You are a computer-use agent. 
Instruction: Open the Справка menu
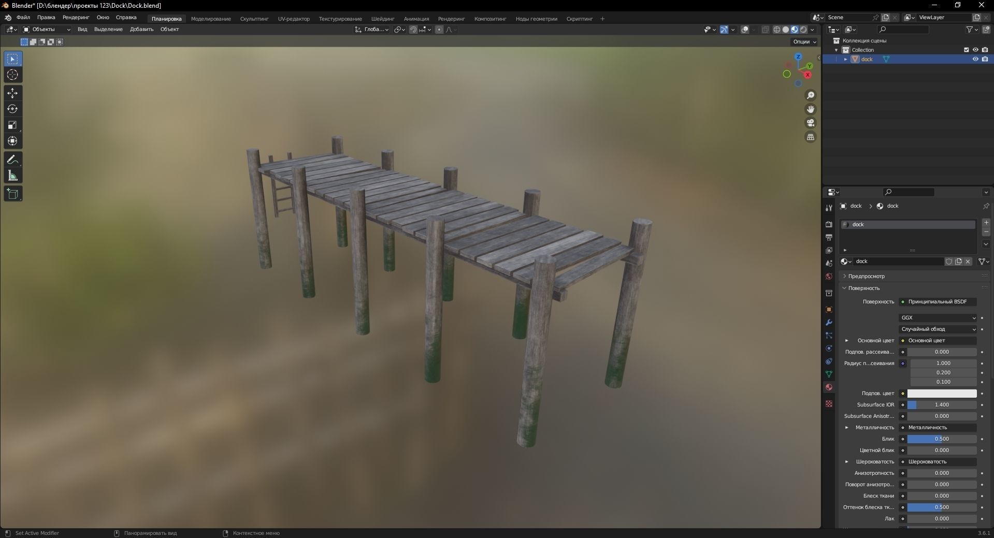(126, 18)
